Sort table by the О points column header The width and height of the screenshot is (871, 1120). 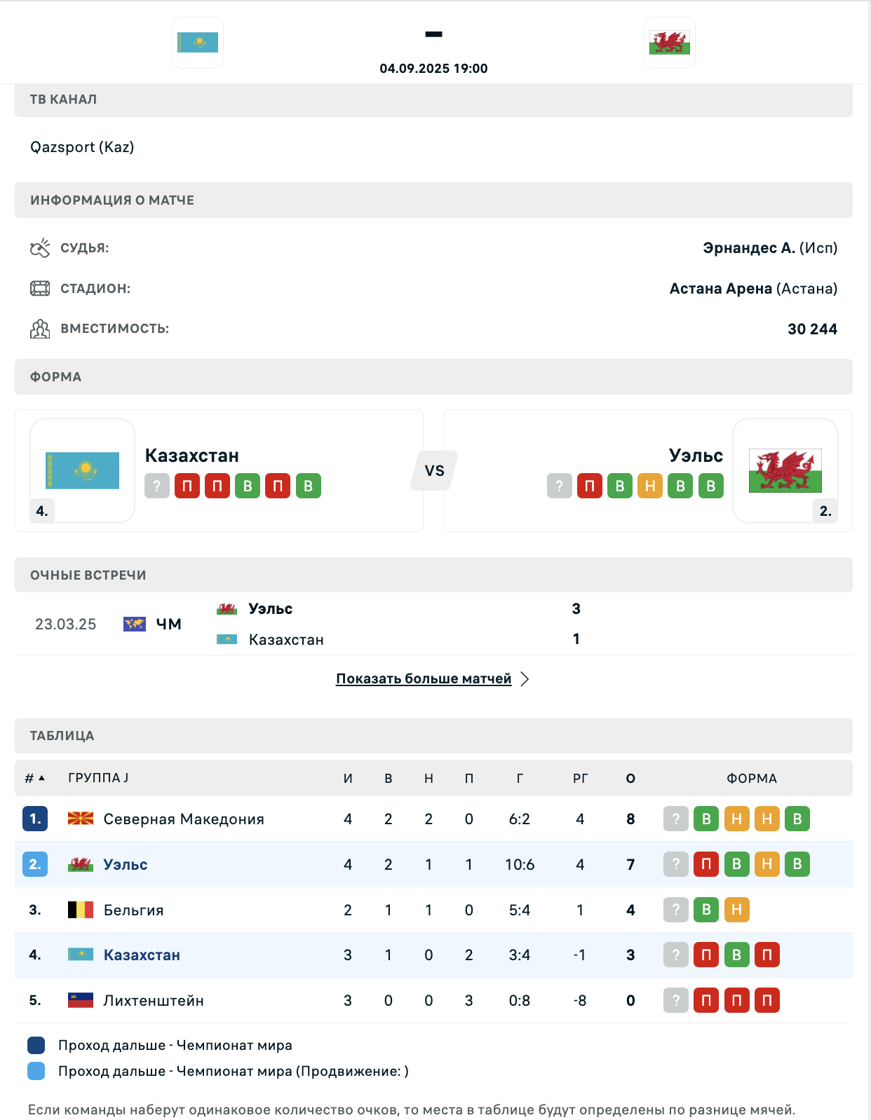click(630, 778)
